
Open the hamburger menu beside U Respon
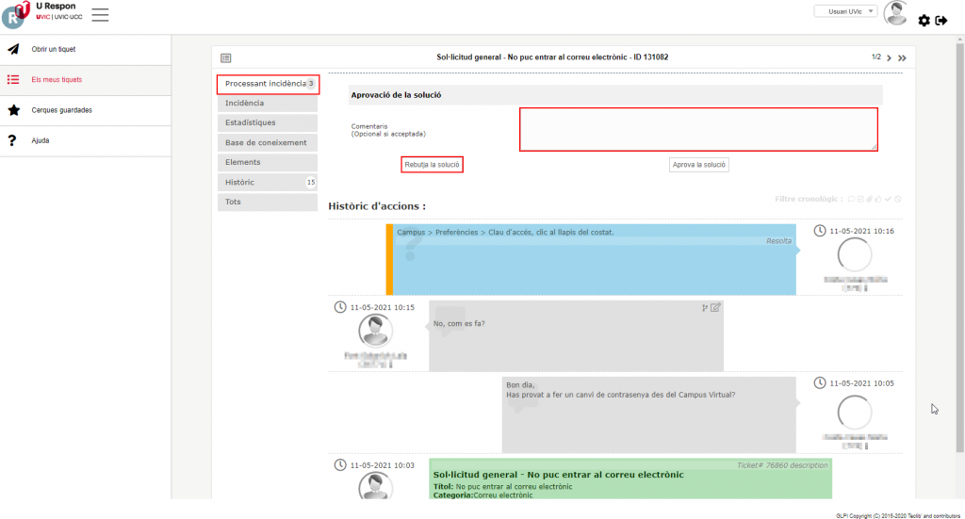pos(100,15)
